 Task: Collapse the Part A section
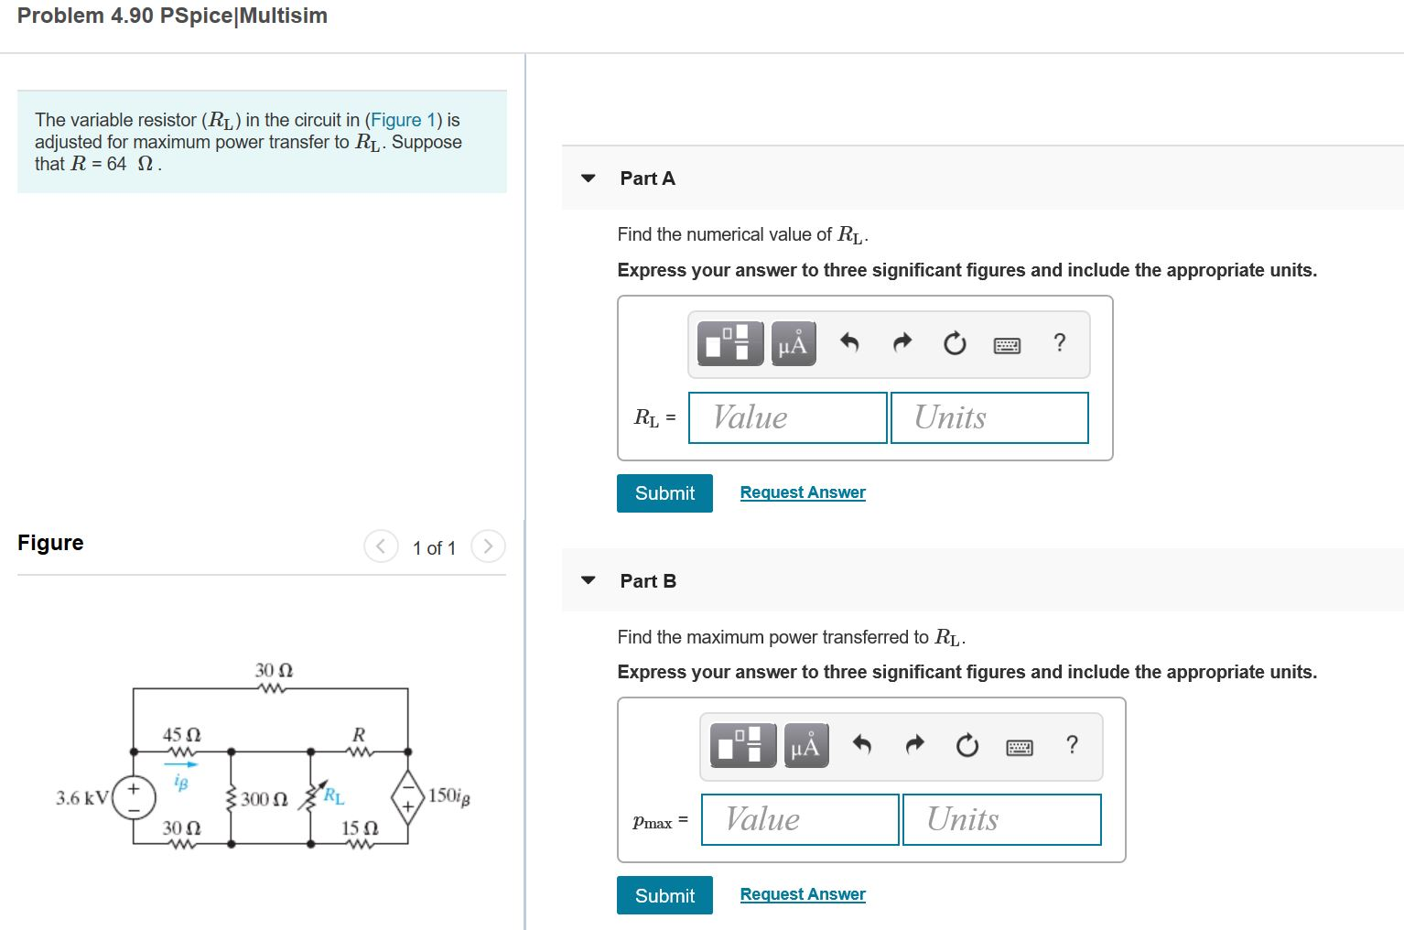[589, 178]
